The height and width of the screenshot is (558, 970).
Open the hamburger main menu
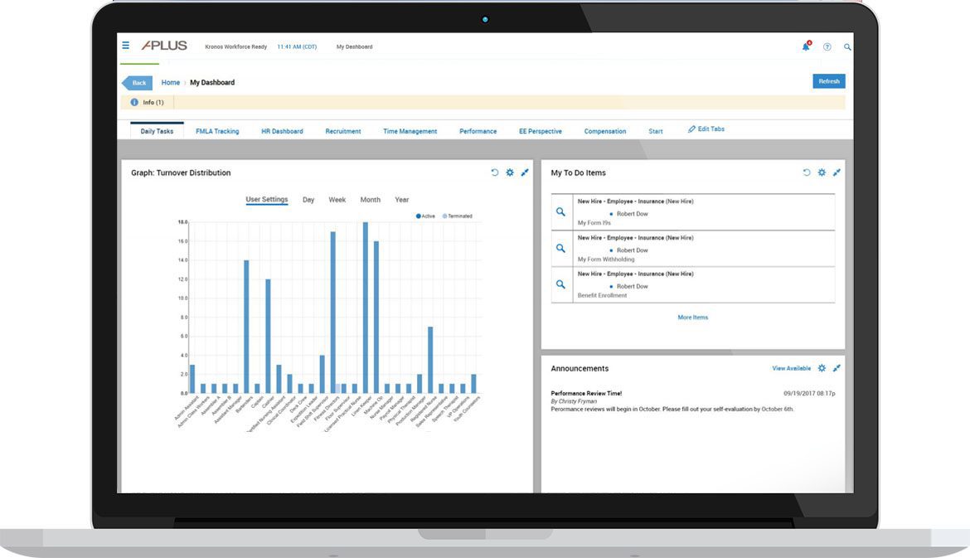click(125, 45)
